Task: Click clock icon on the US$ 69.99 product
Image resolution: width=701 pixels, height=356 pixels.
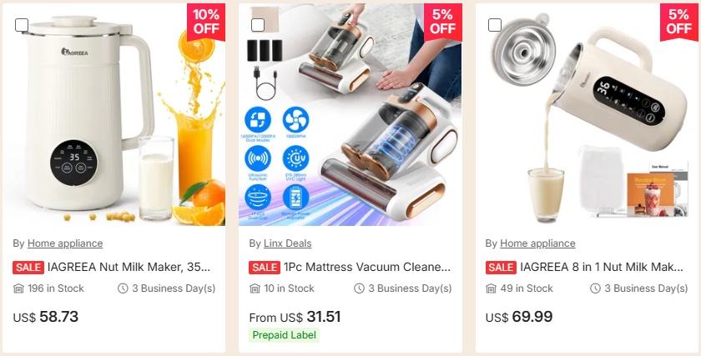Action: [595, 288]
